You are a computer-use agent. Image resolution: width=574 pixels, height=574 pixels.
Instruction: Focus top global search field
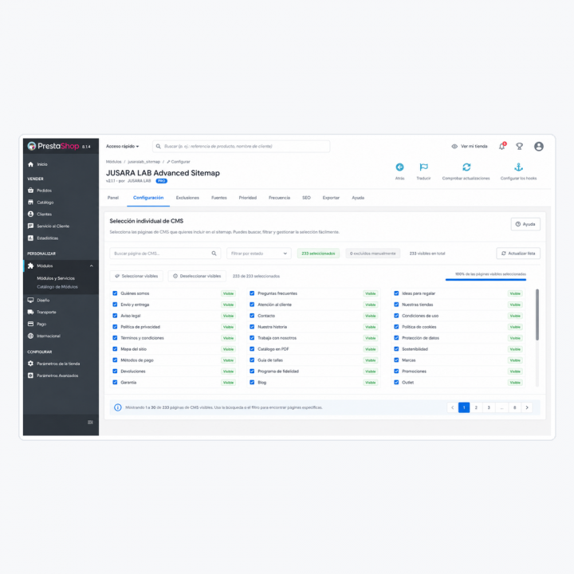pyautogui.click(x=242, y=147)
